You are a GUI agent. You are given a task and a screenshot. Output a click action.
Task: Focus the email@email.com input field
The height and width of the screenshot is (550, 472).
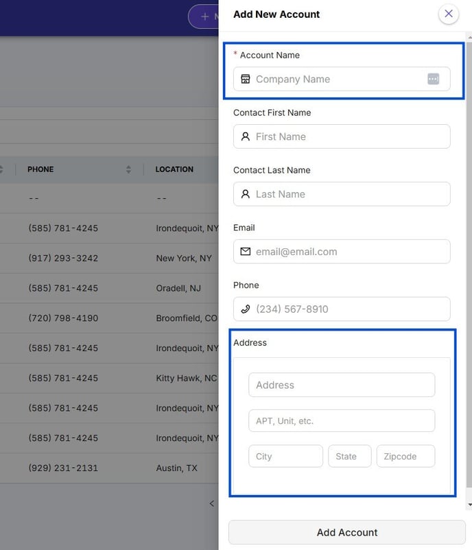(x=342, y=252)
